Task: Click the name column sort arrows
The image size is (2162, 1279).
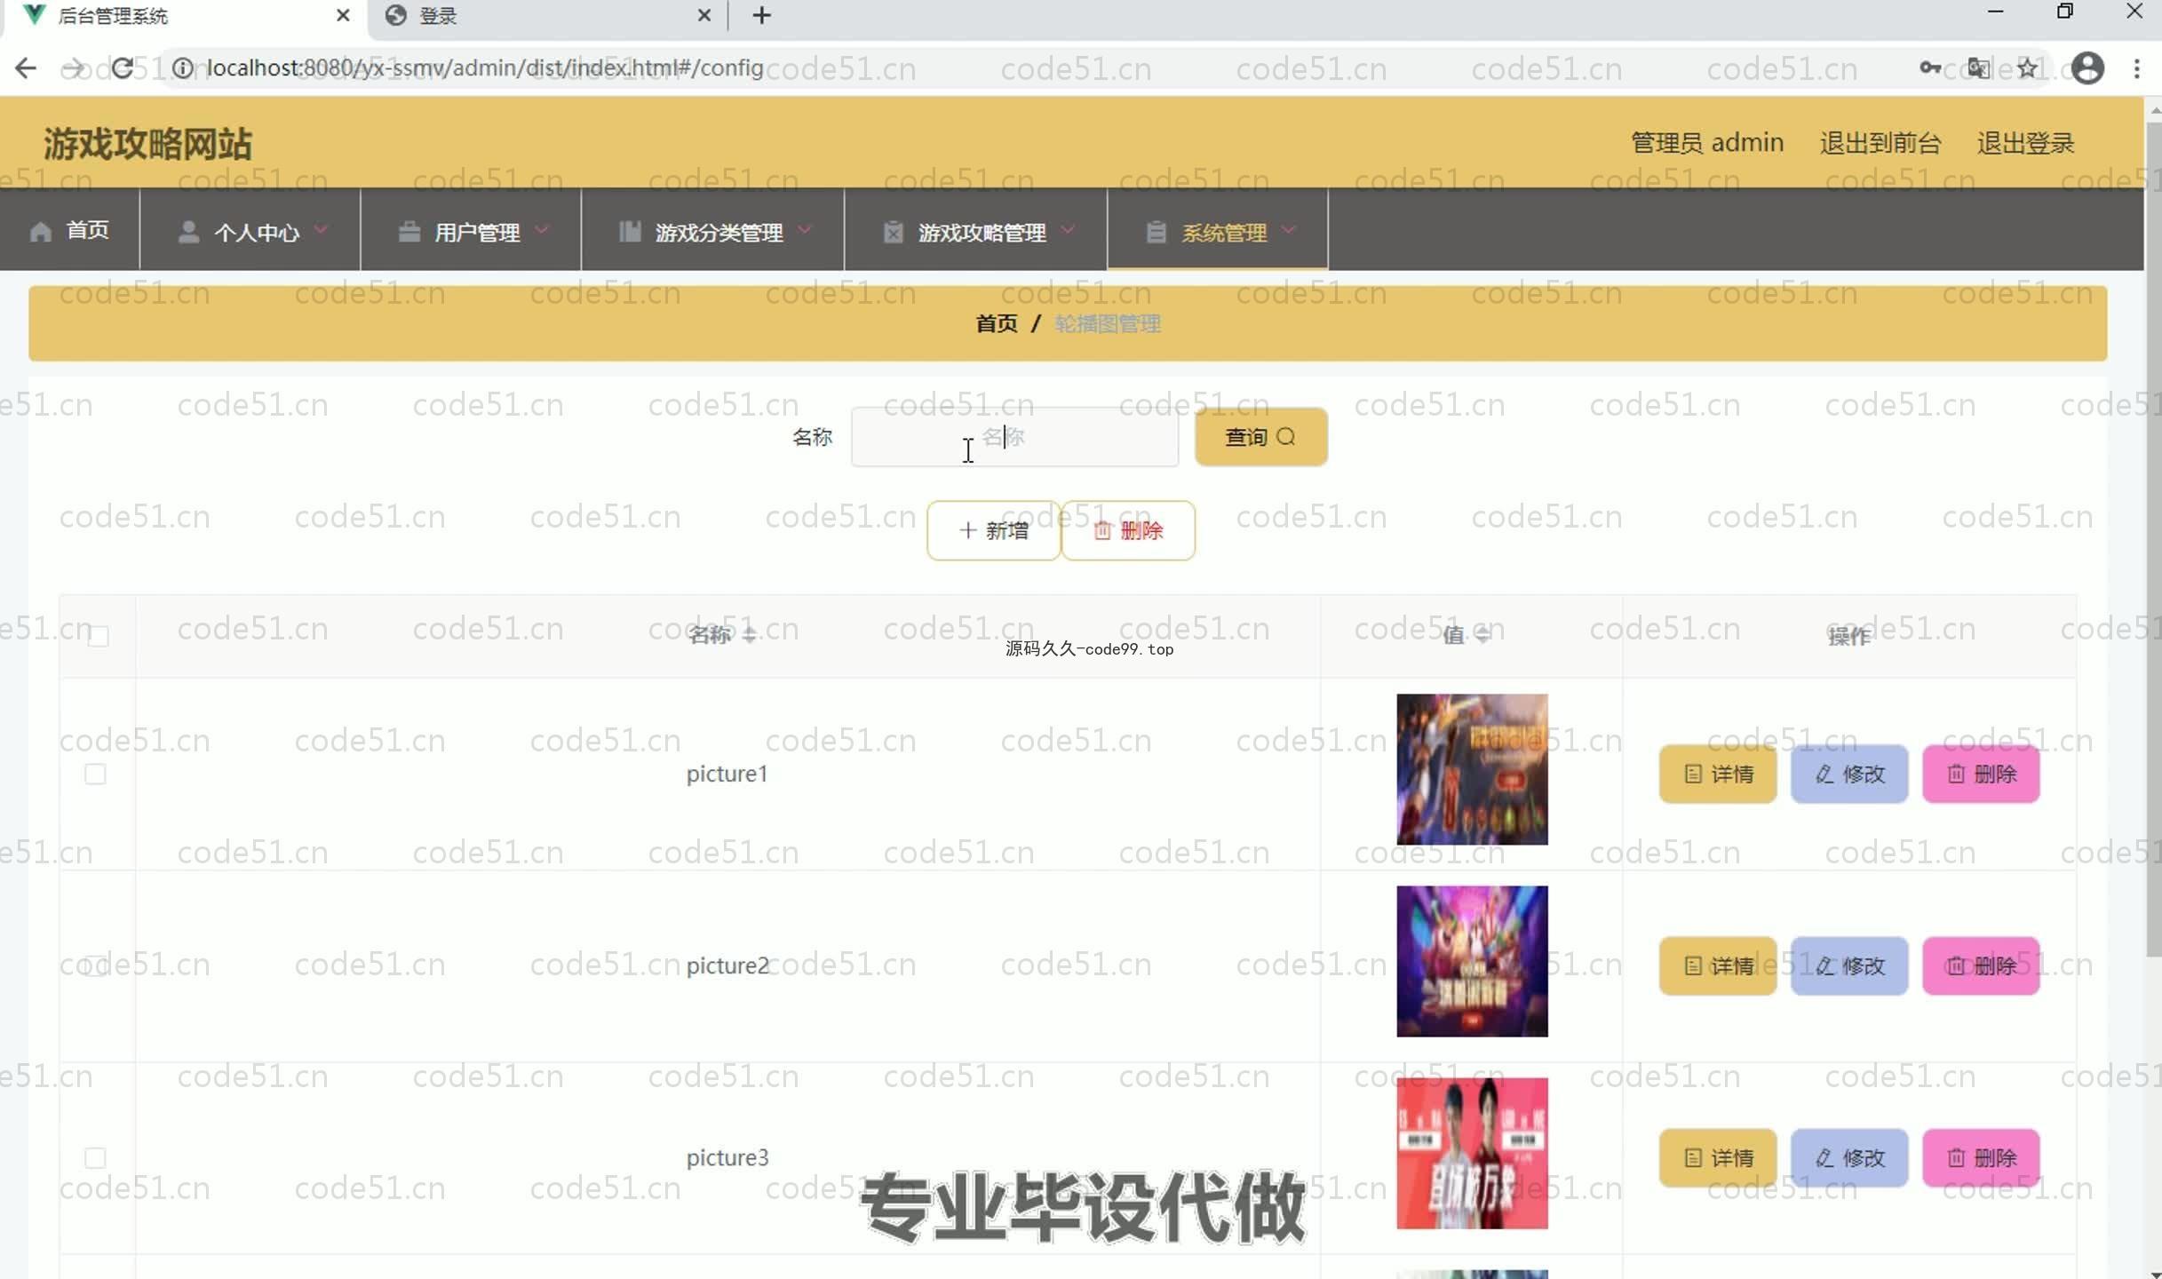Action: (x=750, y=634)
